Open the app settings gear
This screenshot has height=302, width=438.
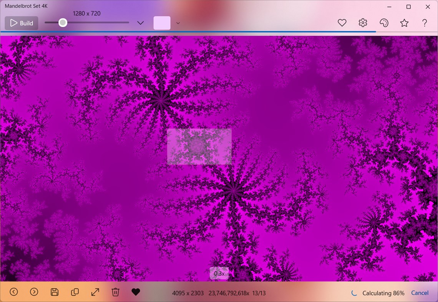362,23
